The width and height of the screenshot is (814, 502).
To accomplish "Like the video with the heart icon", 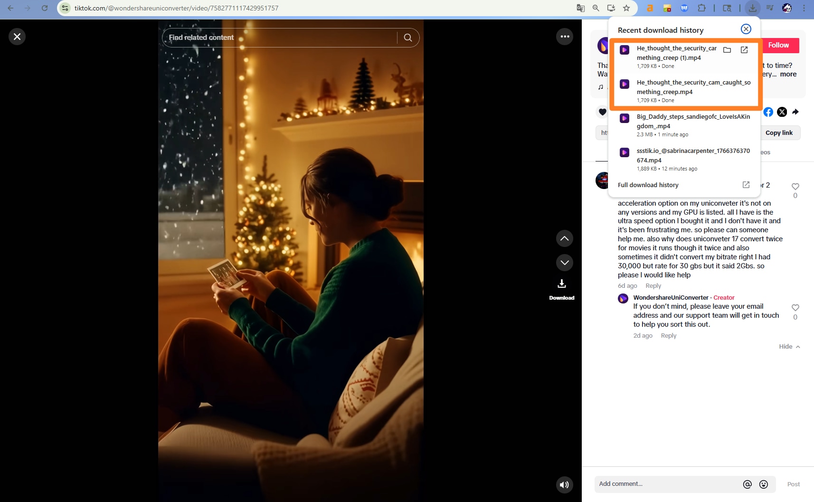I will point(602,112).
